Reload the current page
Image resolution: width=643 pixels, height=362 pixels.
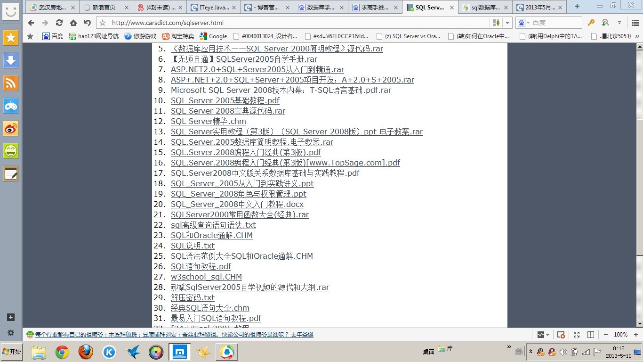pyautogui.click(x=59, y=23)
